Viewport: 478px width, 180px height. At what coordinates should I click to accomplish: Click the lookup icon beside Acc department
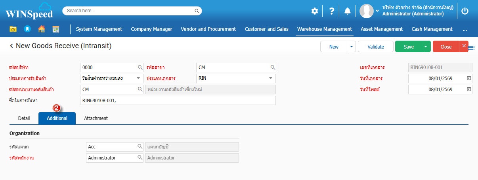click(140, 147)
